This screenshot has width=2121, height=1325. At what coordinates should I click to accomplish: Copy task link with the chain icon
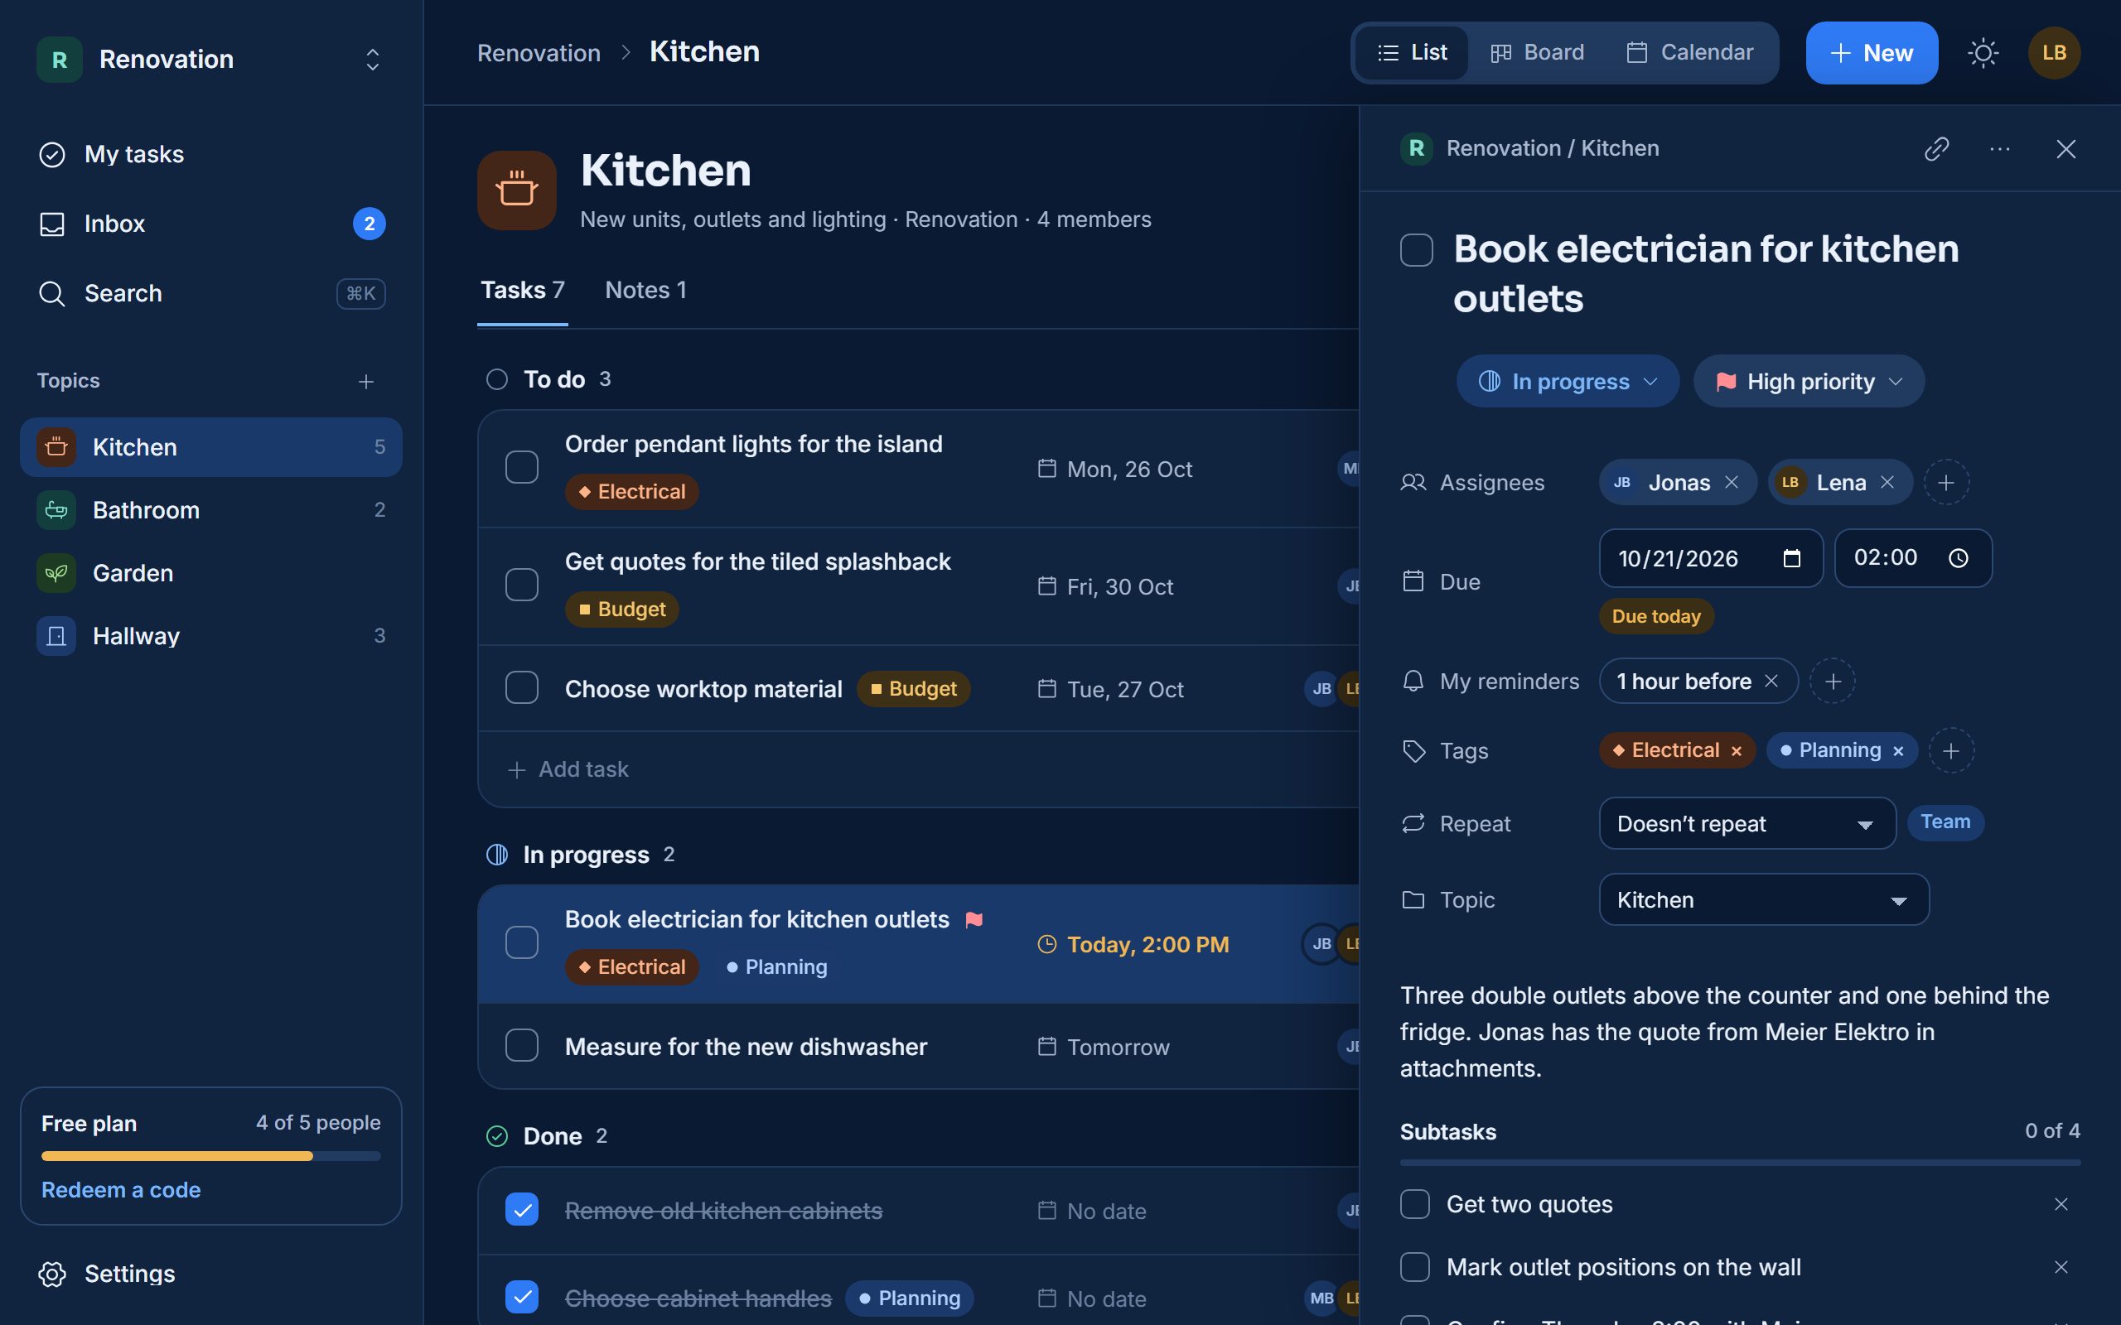point(1936,148)
